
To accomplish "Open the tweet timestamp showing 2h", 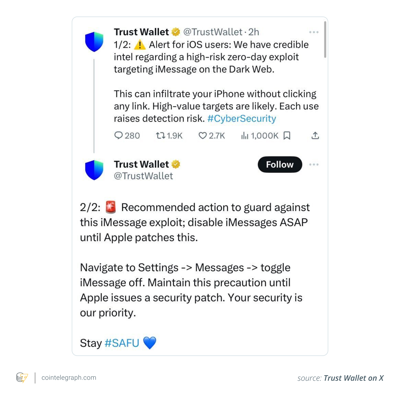I will pyautogui.click(x=254, y=32).
